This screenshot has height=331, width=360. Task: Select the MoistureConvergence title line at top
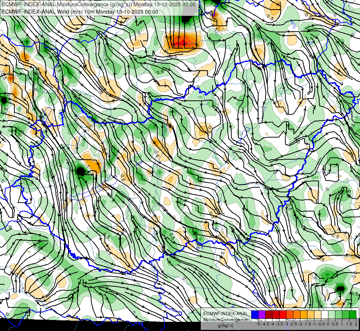pyautogui.click(x=99, y=4)
